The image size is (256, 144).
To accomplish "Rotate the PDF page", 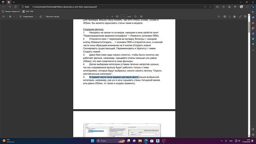I will pyautogui.click(x=135, y=16).
